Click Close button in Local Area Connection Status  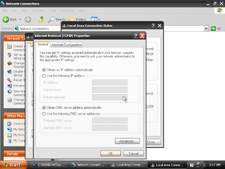click(154, 142)
